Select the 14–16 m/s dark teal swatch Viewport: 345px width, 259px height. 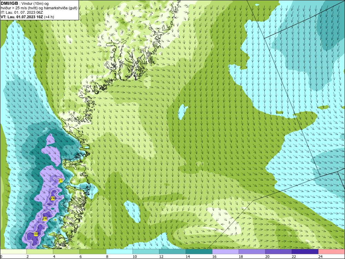click(199, 251)
